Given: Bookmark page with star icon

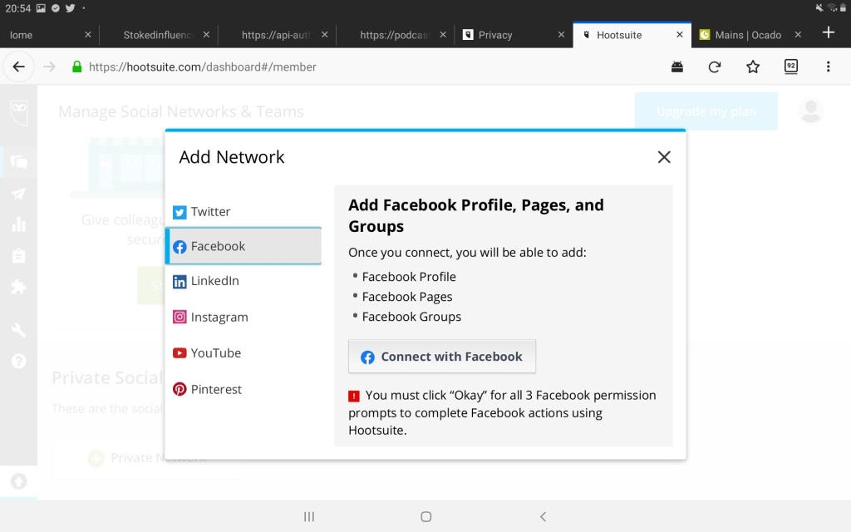Looking at the screenshot, I should coord(753,66).
